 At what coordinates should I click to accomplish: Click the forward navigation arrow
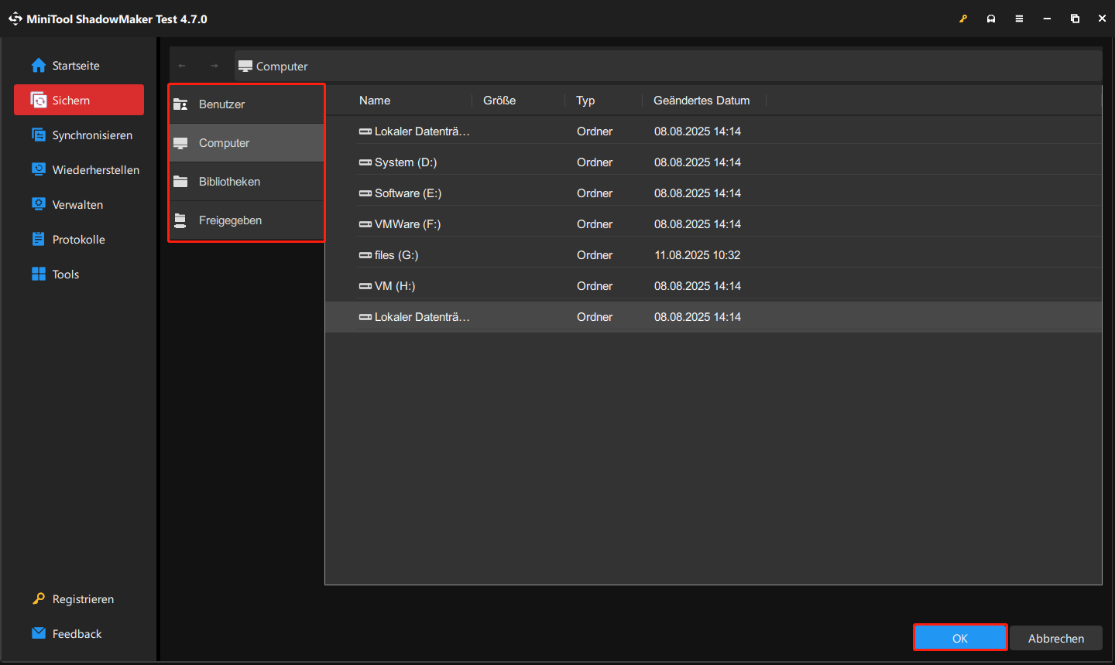(x=214, y=66)
